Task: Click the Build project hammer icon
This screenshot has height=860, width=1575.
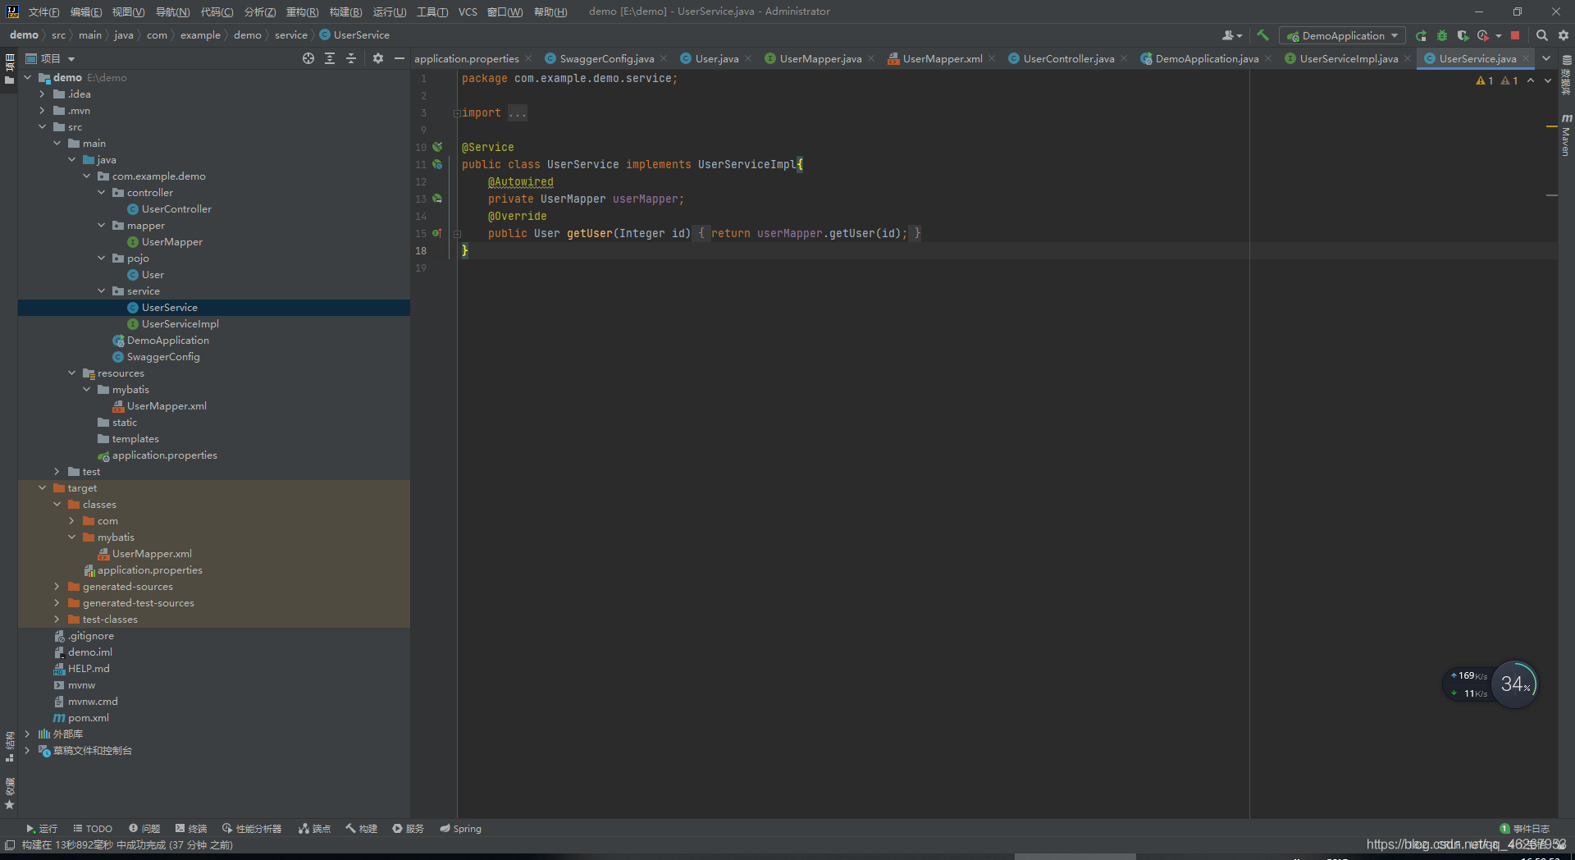Action: 1262,35
